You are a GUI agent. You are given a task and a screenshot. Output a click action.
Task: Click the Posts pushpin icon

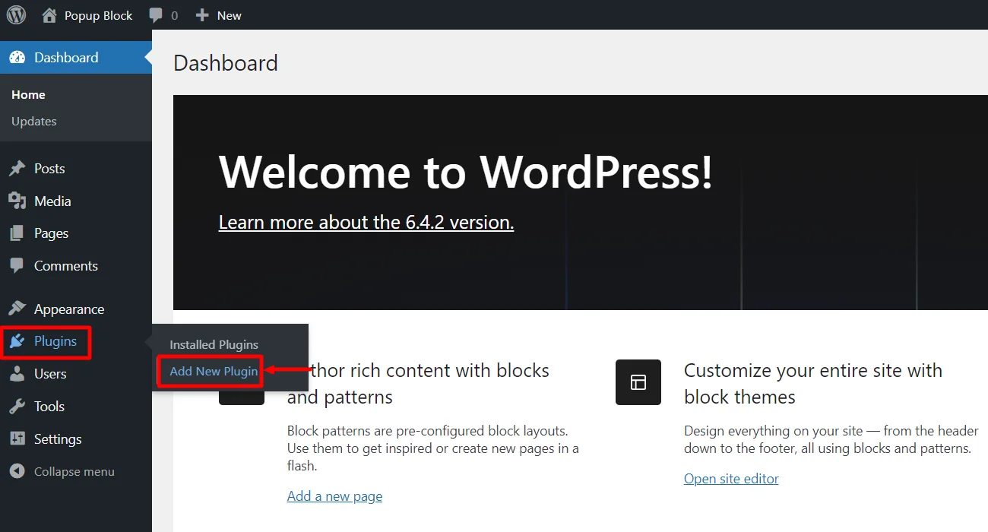point(17,169)
